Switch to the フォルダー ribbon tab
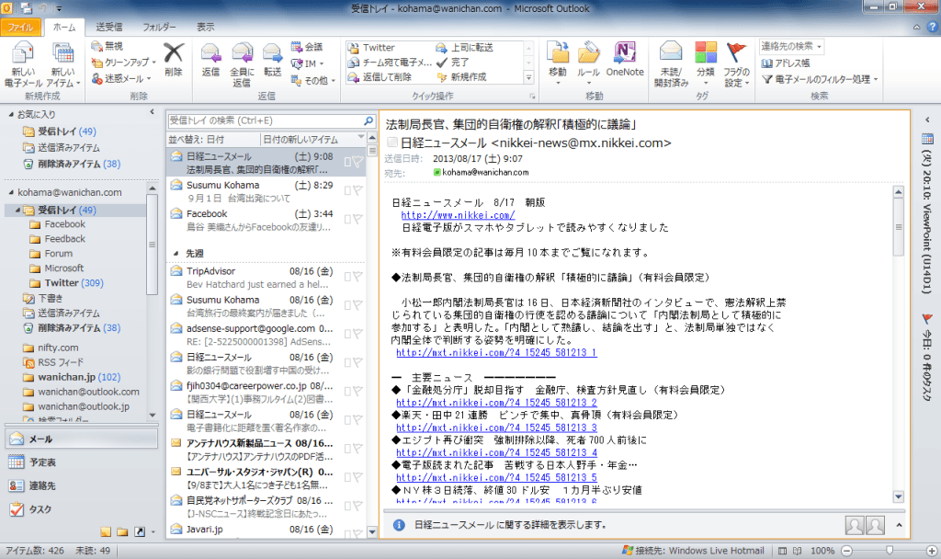941x559 pixels. (159, 27)
